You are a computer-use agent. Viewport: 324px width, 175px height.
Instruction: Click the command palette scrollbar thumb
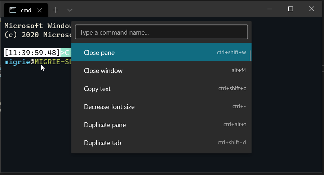pos(250,56)
